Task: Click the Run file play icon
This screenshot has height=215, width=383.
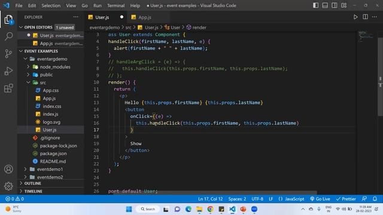Action: (355, 17)
